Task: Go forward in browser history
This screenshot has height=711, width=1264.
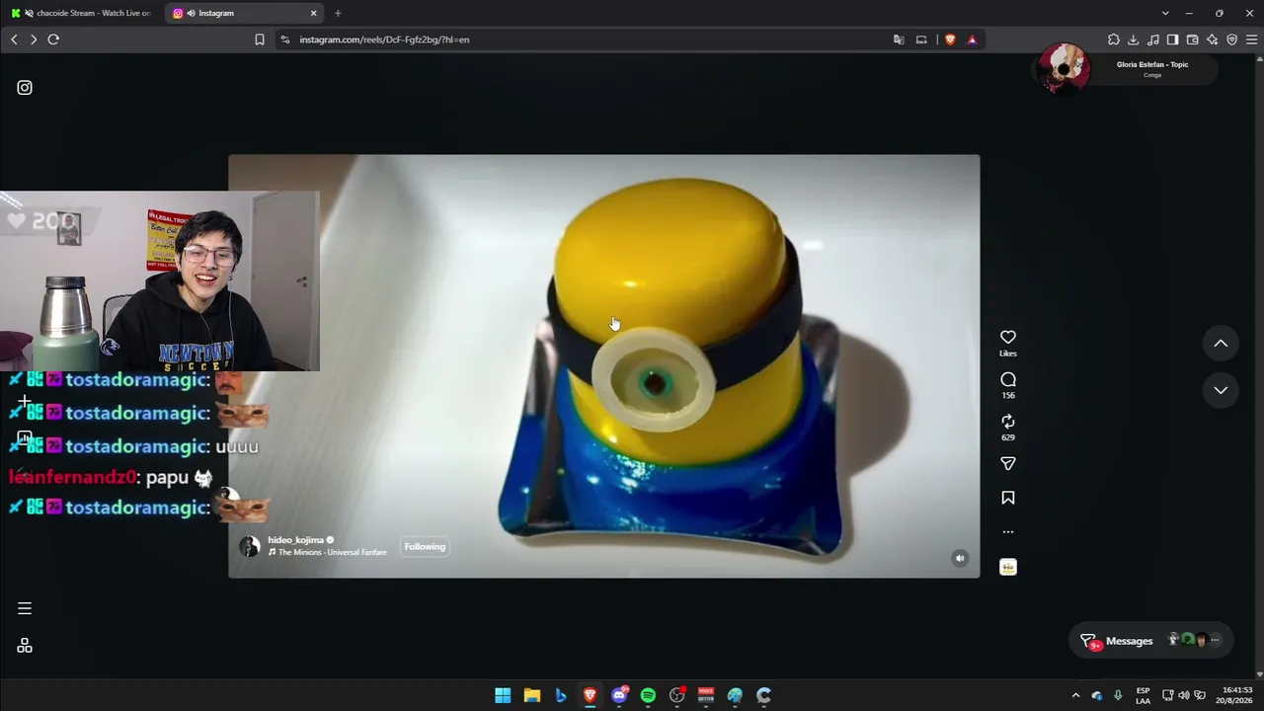Action: pos(33,39)
